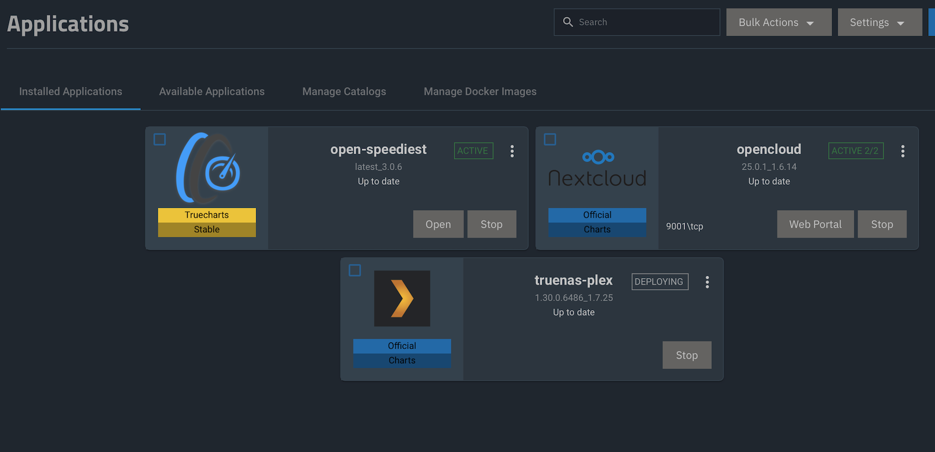
Task: Tick the opencloud selection checkbox
Action: tap(550, 140)
